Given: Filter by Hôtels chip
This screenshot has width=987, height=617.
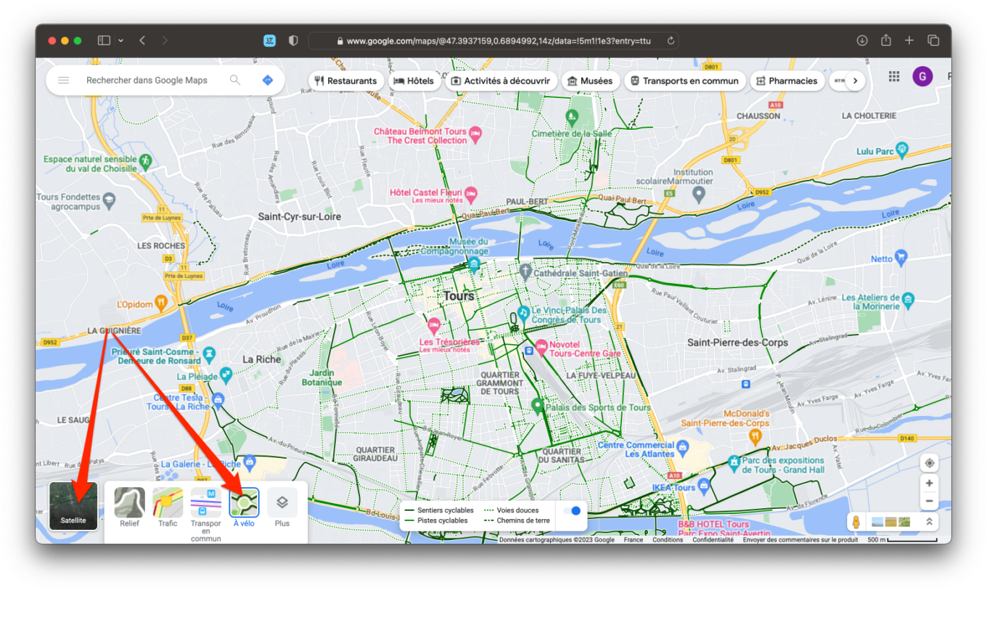Looking at the screenshot, I should pyautogui.click(x=414, y=81).
